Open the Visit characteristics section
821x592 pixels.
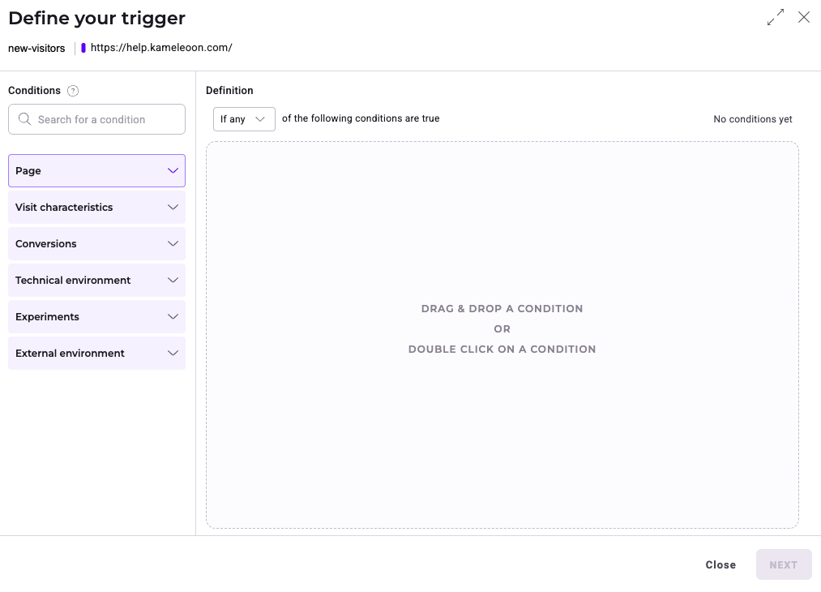[x=96, y=208]
